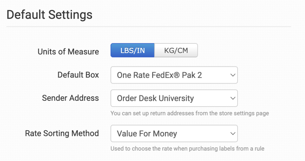
Task: Open the Default Box dropdown
Action: tap(174, 75)
